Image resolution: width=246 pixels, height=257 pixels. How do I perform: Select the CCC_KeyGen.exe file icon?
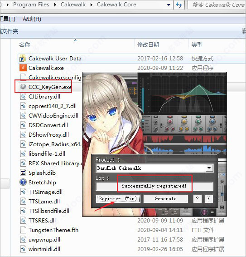23,87
